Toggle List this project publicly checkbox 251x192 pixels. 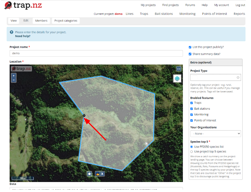tap(190, 47)
